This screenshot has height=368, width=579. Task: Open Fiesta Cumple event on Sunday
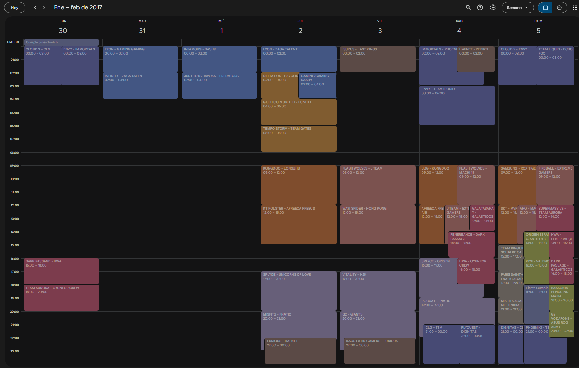click(536, 304)
